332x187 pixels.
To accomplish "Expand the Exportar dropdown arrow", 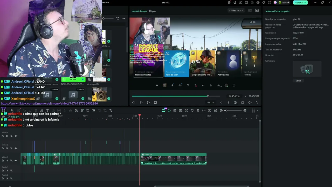I will point(305,3).
